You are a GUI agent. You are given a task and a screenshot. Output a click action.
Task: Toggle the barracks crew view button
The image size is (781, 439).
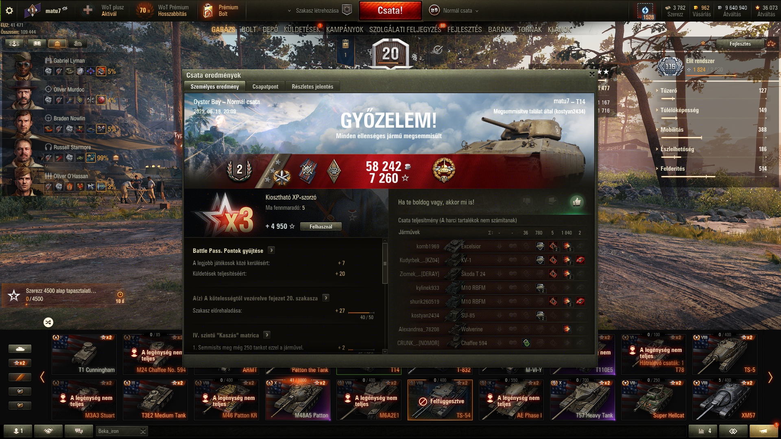pos(57,43)
